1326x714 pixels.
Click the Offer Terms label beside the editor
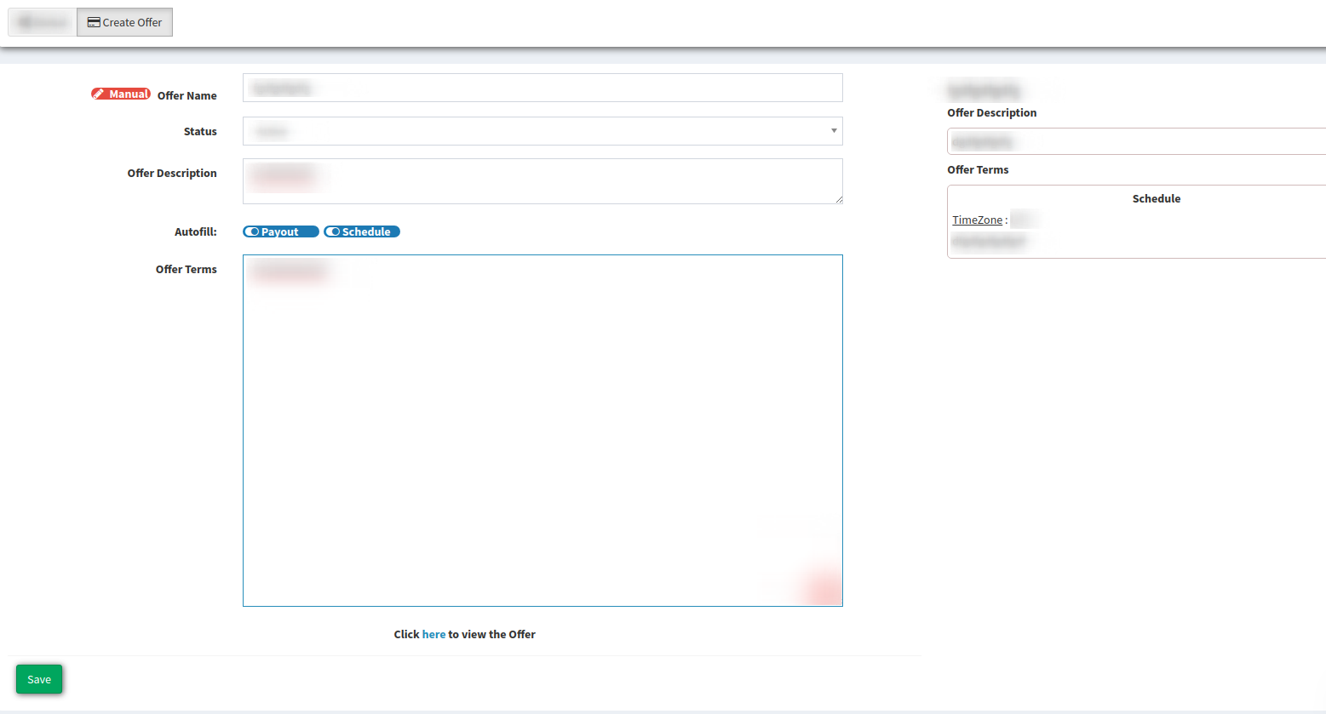coord(186,269)
